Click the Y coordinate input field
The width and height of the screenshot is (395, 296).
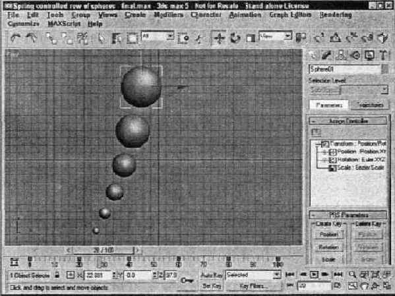click(x=138, y=275)
